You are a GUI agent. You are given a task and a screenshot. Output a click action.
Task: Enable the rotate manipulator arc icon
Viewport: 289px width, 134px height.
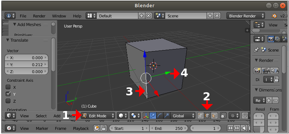click(x=160, y=116)
